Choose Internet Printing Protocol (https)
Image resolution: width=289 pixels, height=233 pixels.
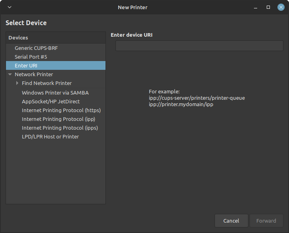61,110
